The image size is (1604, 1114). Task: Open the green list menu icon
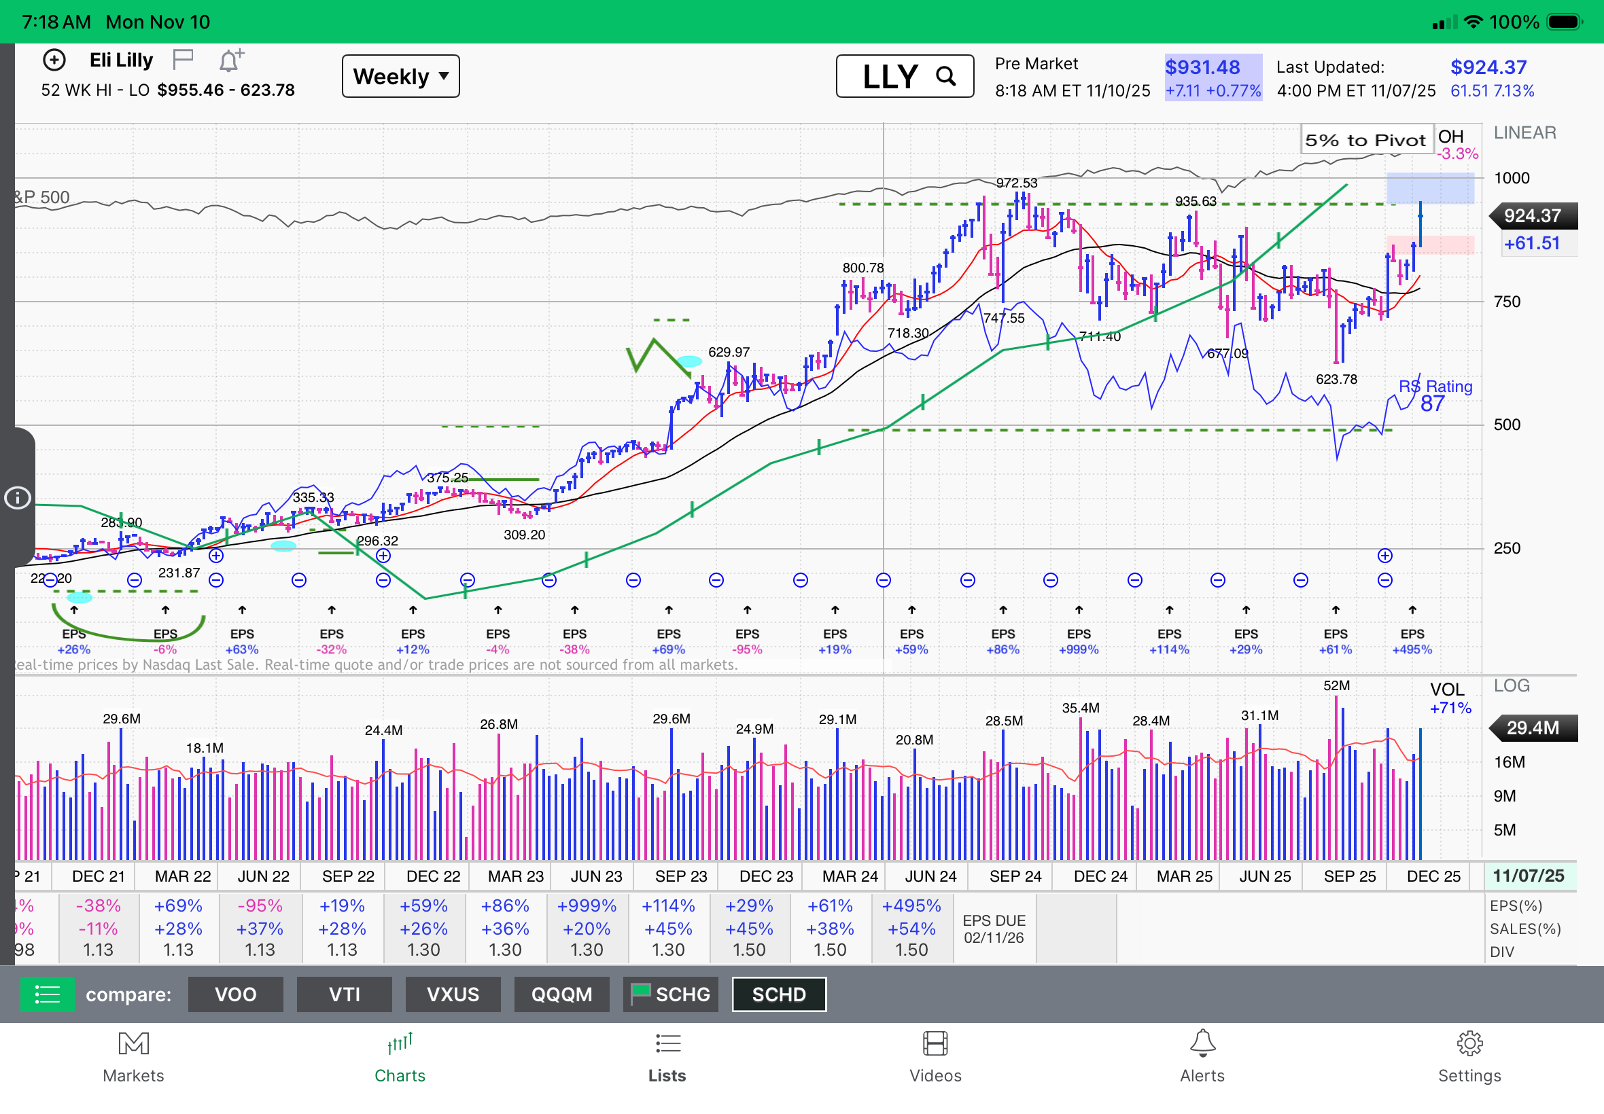click(48, 994)
